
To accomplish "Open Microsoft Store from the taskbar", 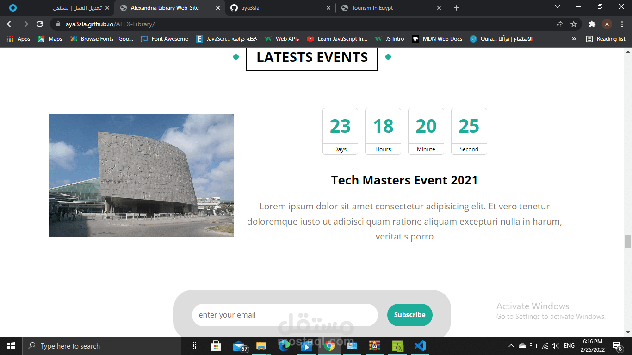I will (216, 346).
